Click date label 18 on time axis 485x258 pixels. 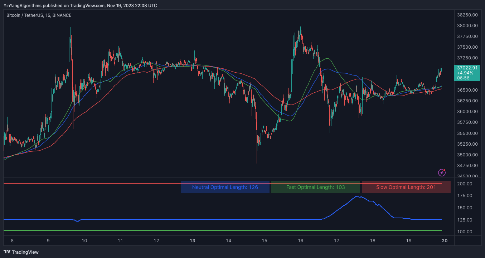373,241
